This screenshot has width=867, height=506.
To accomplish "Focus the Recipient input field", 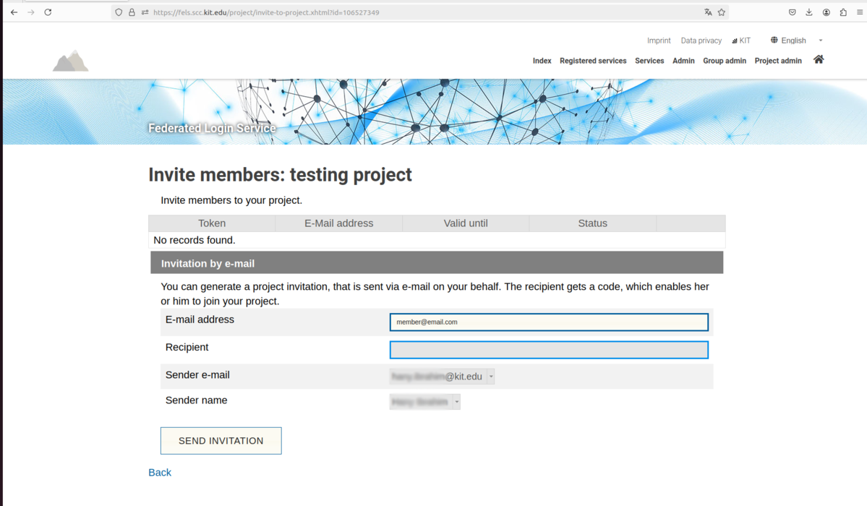I will click(x=549, y=349).
